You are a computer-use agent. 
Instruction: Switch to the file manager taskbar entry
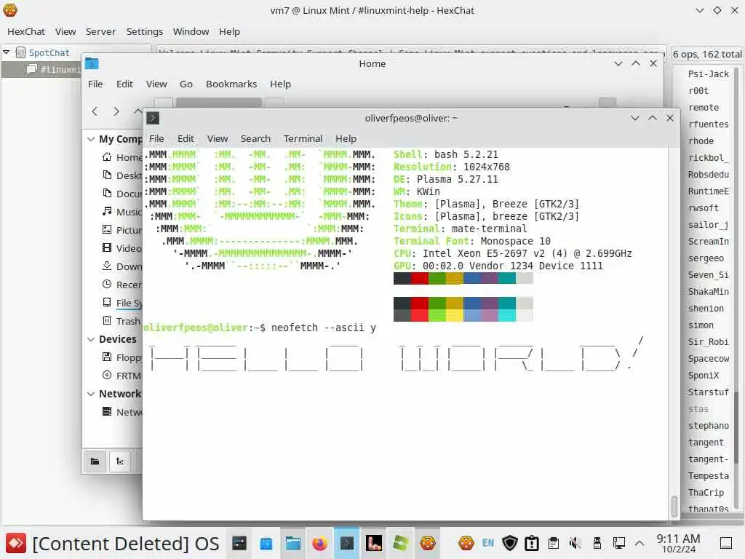(x=292, y=543)
